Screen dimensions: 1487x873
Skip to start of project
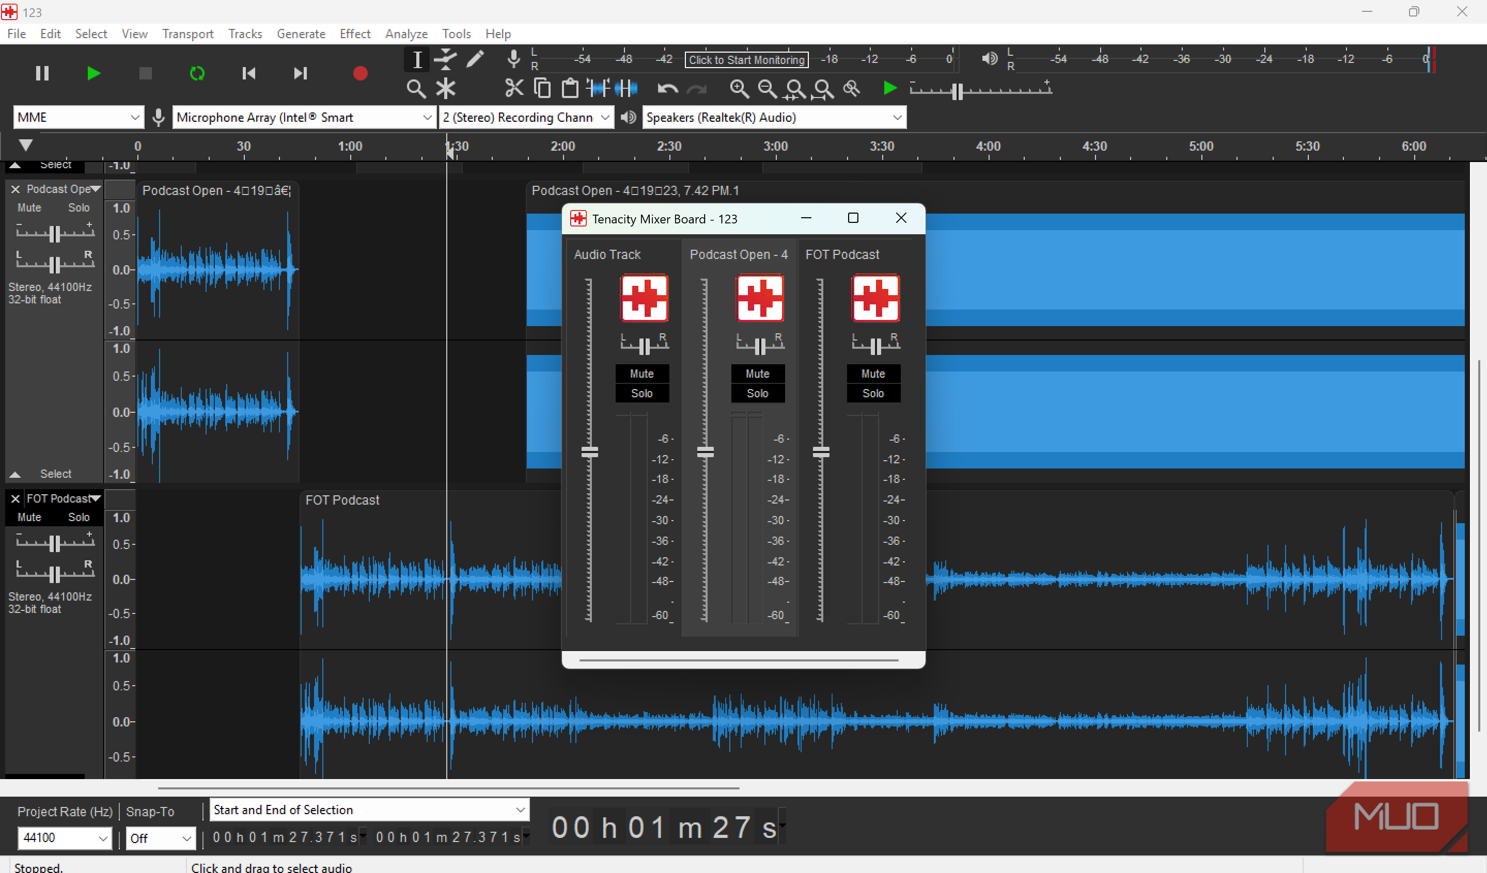tap(249, 74)
